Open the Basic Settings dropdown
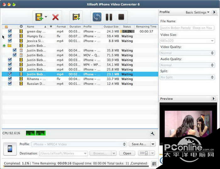The width and height of the screenshot is (220, 169). (x=197, y=12)
